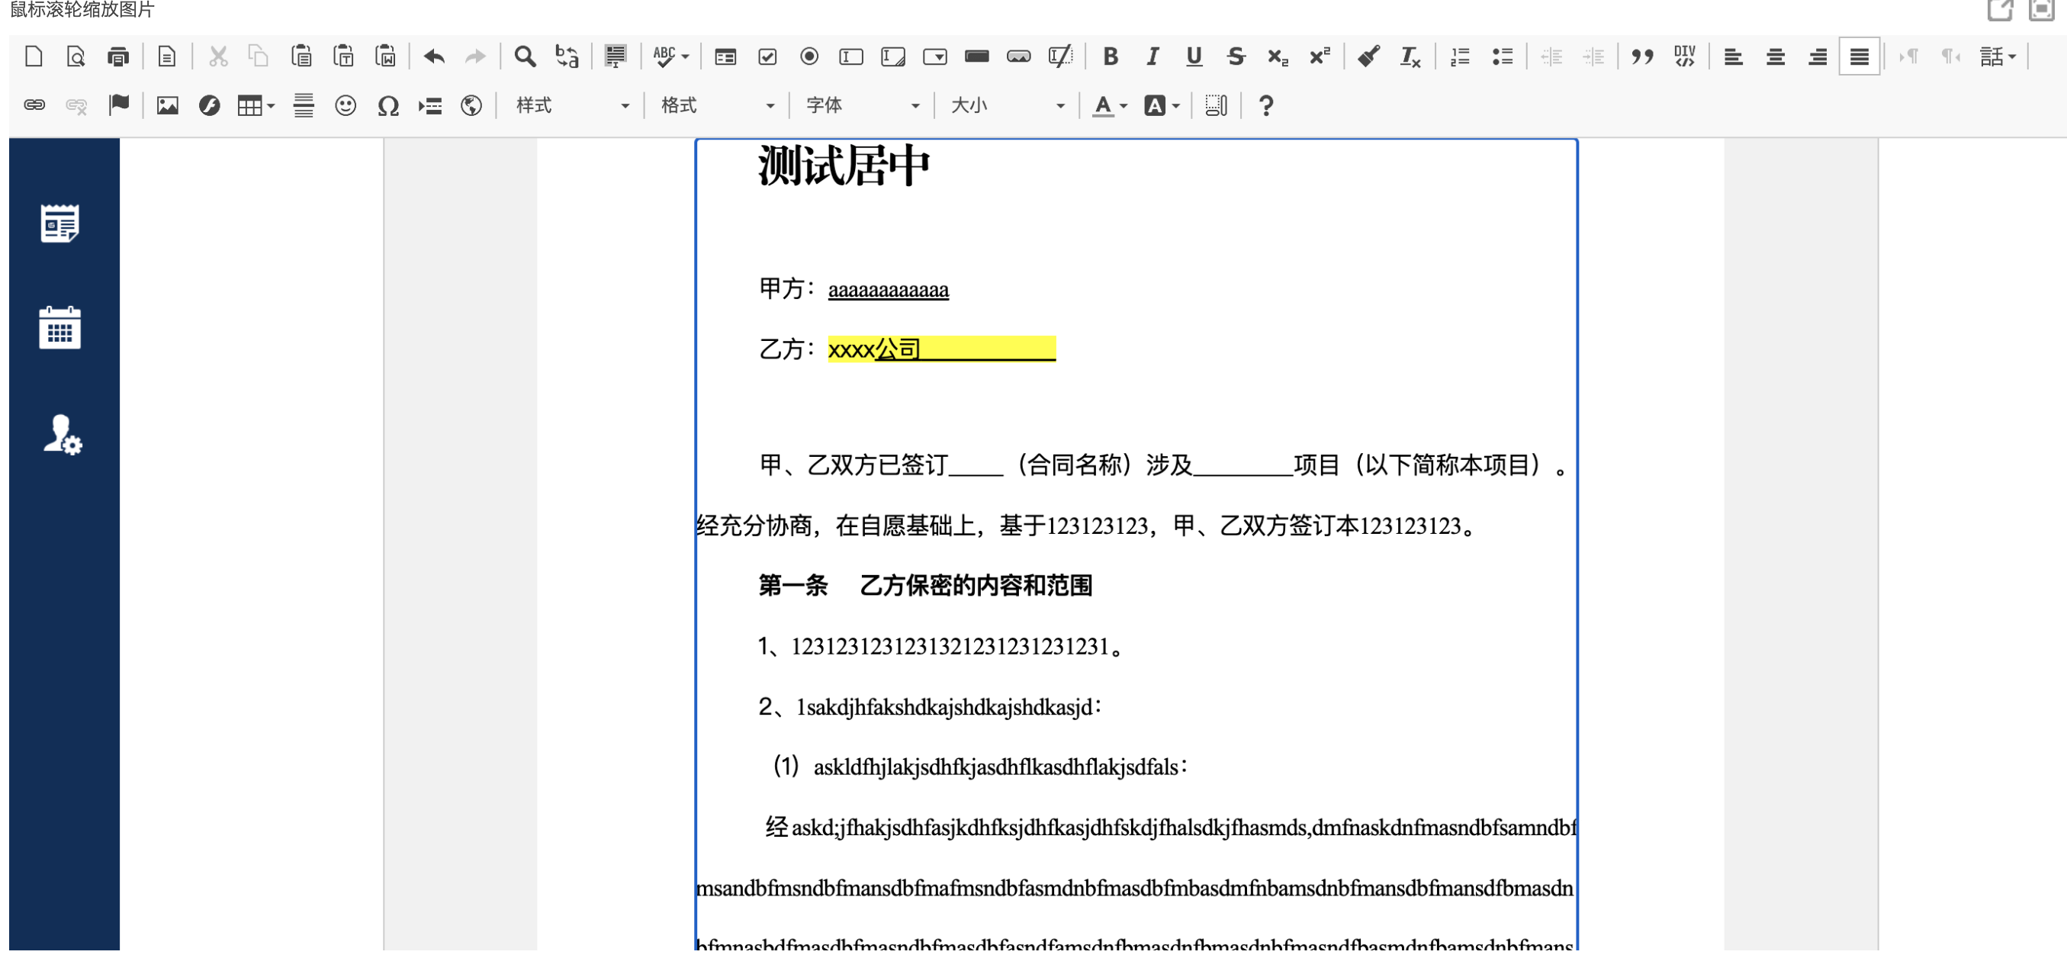The height and width of the screenshot is (958, 2067).
Task: Click the underlined aaaaaaaaaaaa text
Action: coord(888,290)
